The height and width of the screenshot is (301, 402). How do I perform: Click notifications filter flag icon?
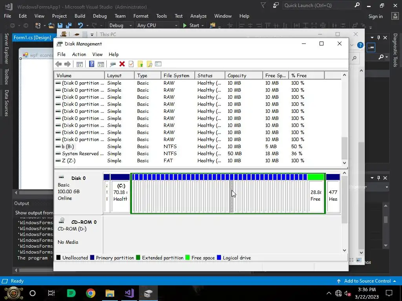click(263, 5)
